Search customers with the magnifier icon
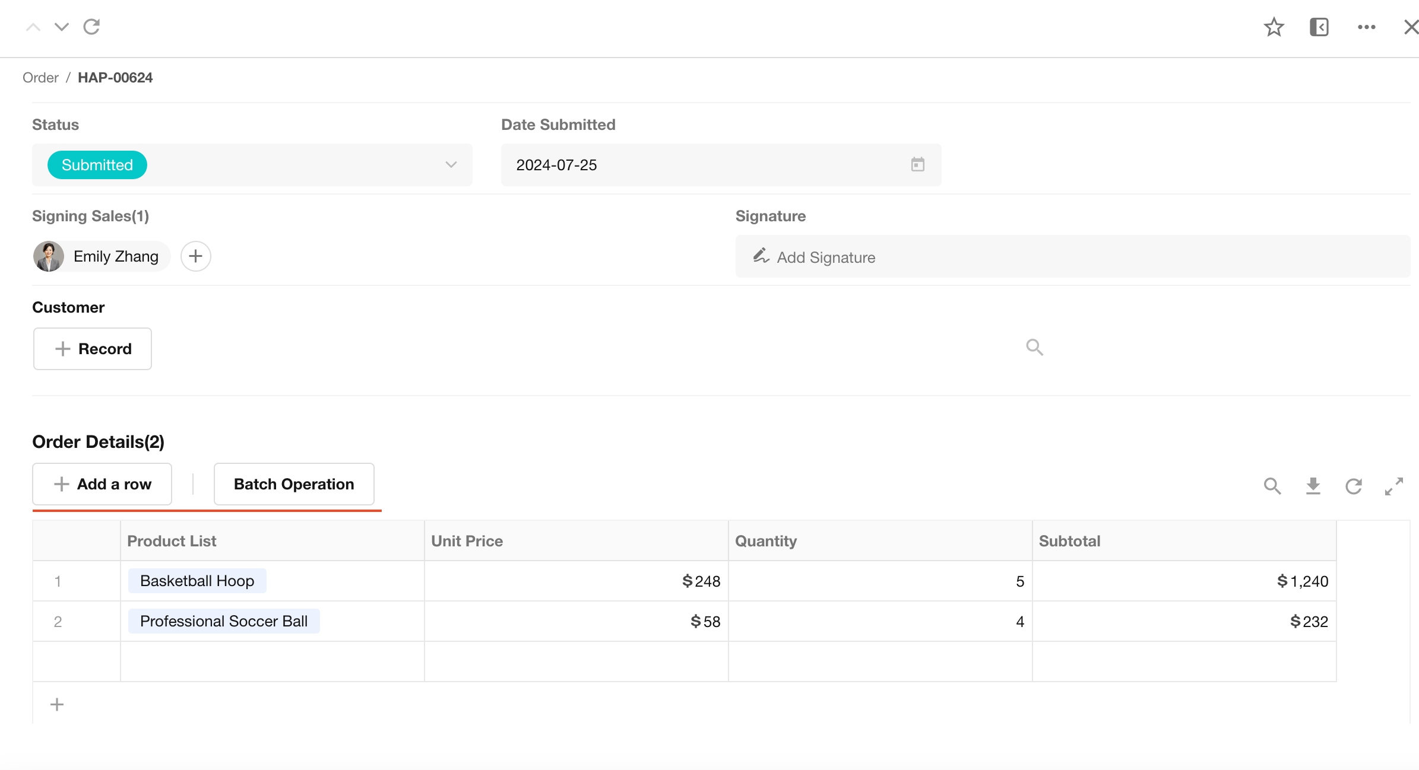 [x=1034, y=347]
